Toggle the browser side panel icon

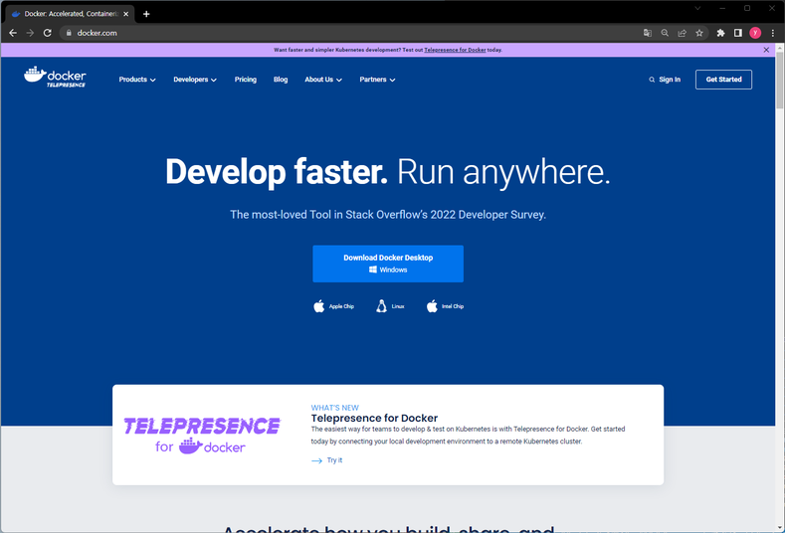[x=738, y=33]
